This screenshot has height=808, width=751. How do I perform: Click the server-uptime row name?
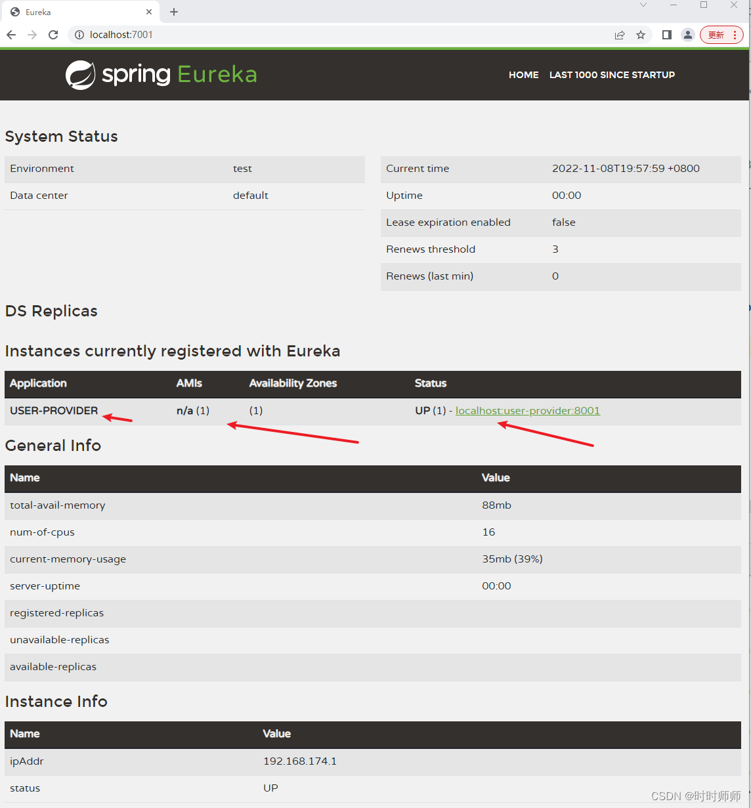(x=45, y=586)
